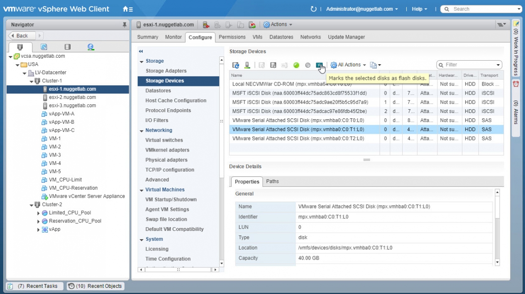
Task: Pin the Navigator panel
Action: 125,25
